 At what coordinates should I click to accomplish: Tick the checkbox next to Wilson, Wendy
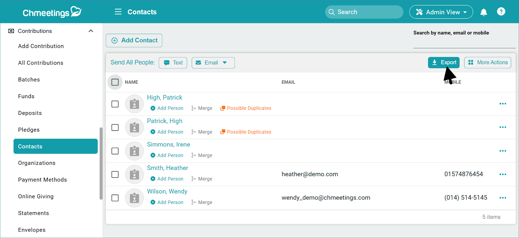[x=115, y=198]
